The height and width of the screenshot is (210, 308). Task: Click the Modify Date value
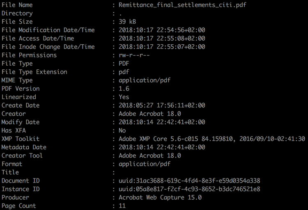tap(162, 122)
